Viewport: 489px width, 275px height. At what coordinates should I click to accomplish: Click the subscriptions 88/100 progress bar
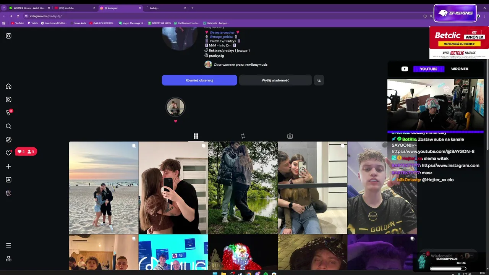(x=448, y=269)
